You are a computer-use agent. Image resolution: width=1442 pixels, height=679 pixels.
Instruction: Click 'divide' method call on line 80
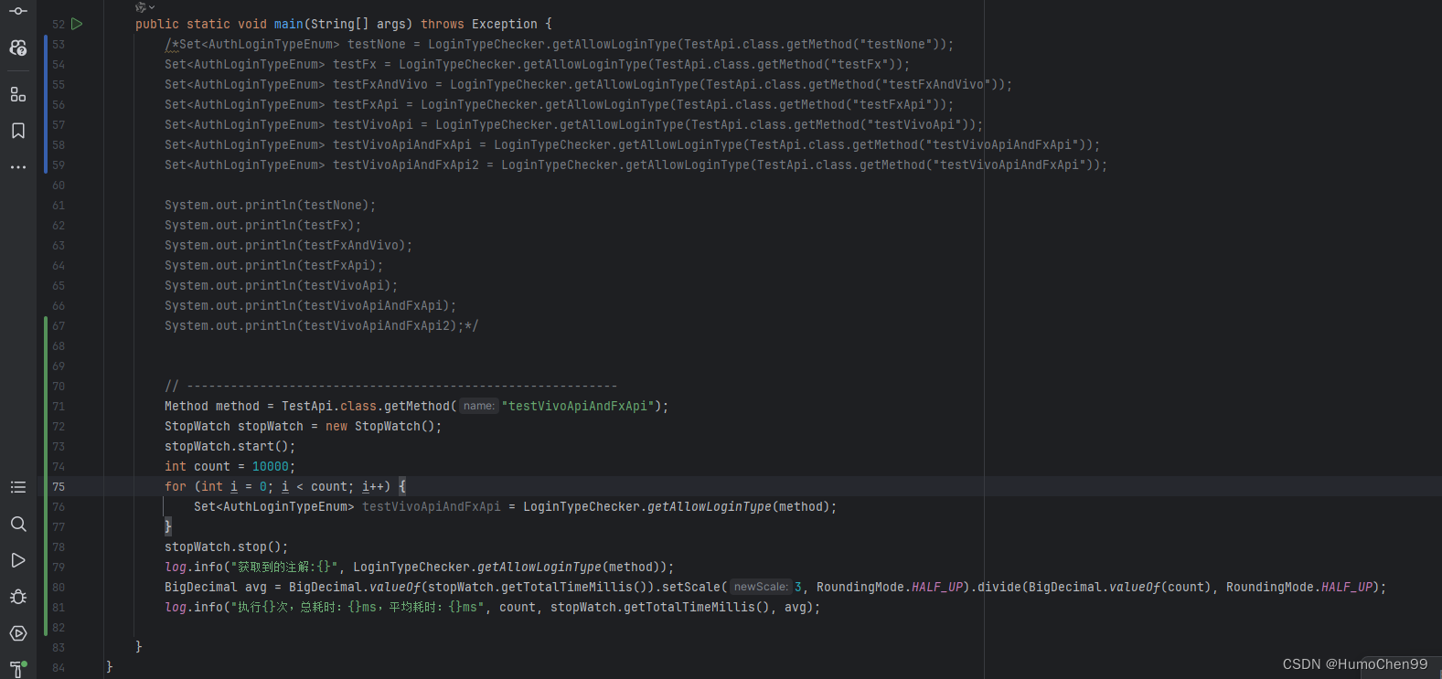point(999,587)
